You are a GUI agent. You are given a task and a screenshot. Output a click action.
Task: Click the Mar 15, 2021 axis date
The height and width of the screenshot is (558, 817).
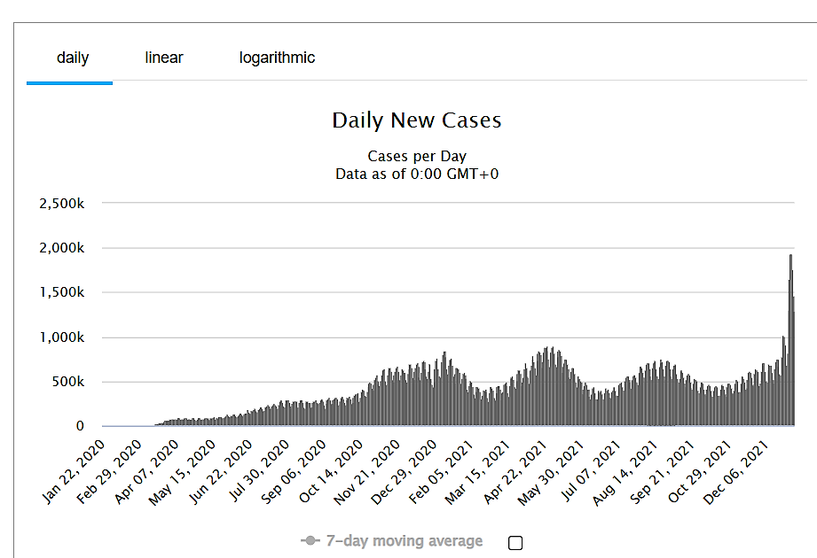[477, 472]
